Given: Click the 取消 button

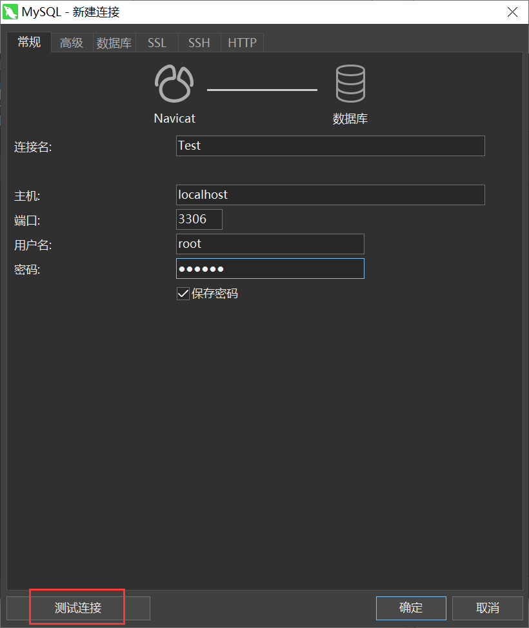Looking at the screenshot, I should click(x=487, y=607).
